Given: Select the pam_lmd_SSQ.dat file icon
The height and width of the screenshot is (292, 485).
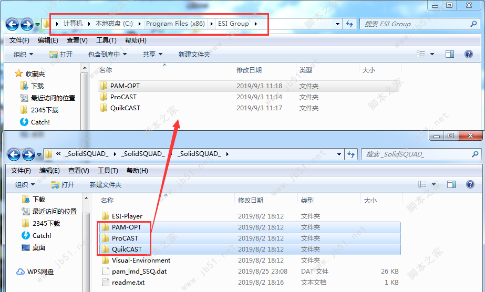Looking at the screenshot, I should click(x=106, y=271).
